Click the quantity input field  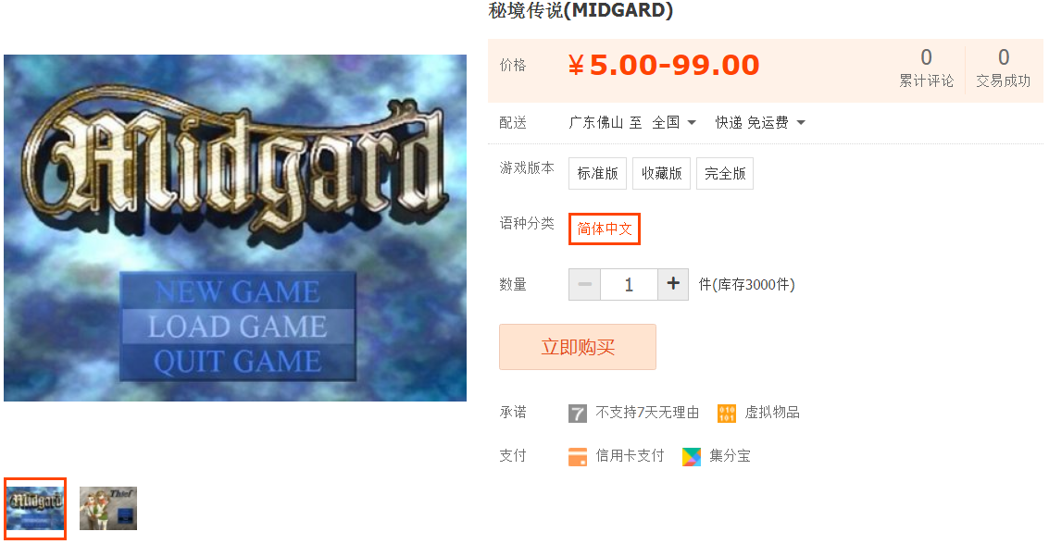tap(629, 284)
